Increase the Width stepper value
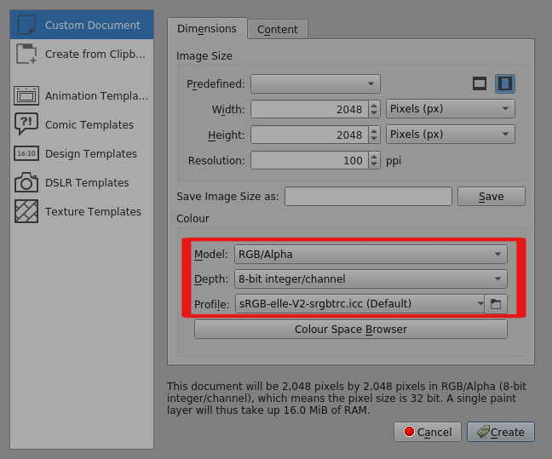This screenshot has height=459, width=552. point(374,105)
